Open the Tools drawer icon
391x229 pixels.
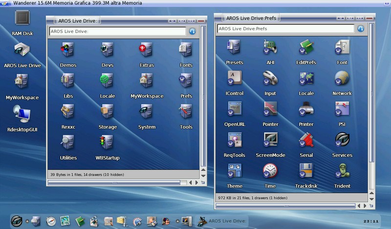click(x=186, y=111)
